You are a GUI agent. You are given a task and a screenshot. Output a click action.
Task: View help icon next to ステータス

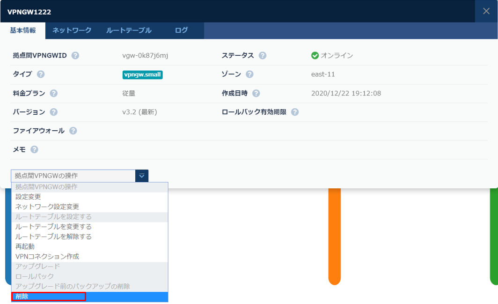tap(263, 55)
